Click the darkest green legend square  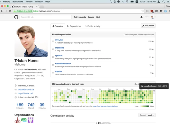(x=148, y=106)
